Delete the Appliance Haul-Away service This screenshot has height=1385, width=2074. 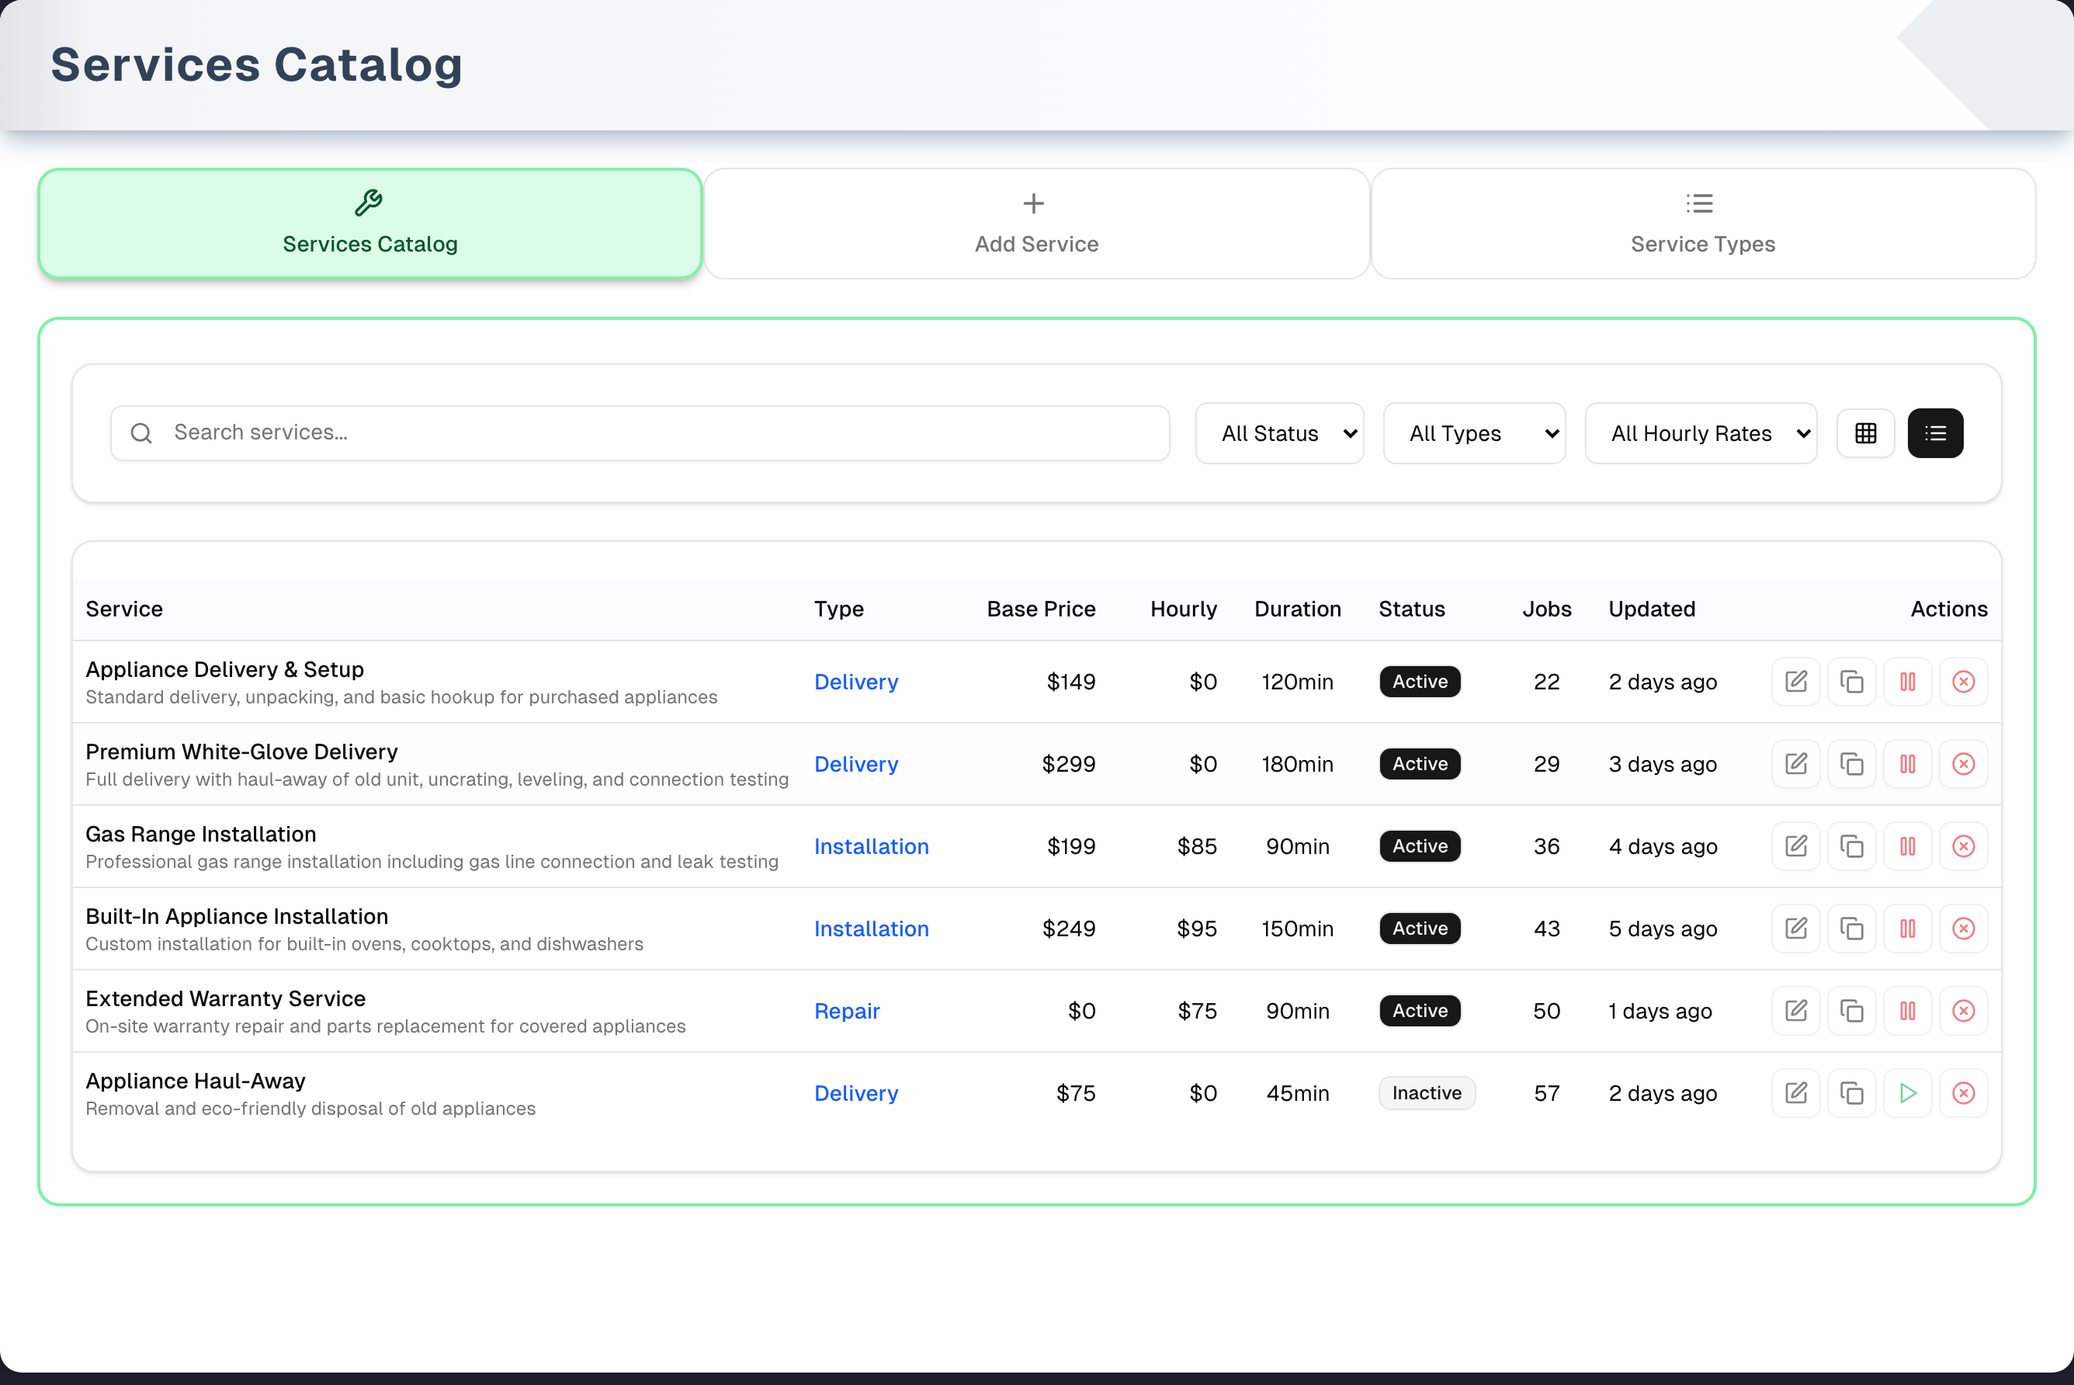1963,1092
